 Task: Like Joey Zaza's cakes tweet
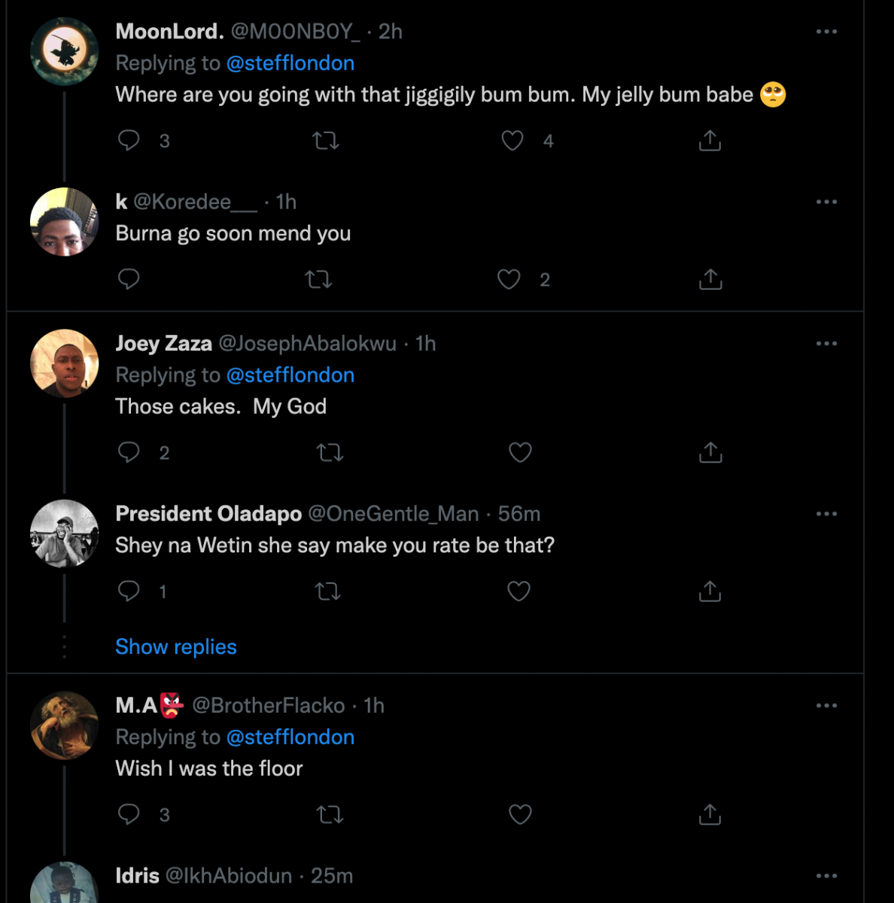pyautogui.click(x=520, y=452)
